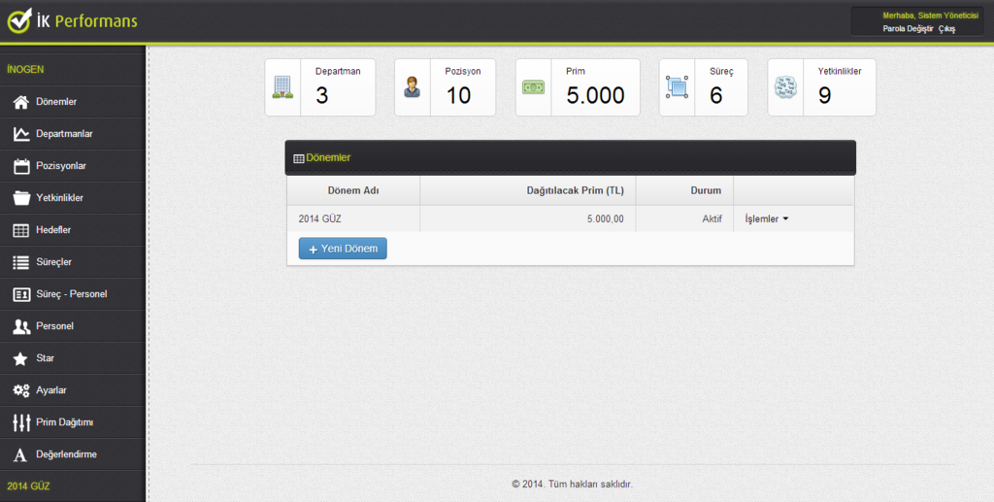994x502 pixels.
Task: Click the list icon beside Süreçler
Action: click(20, 262)
